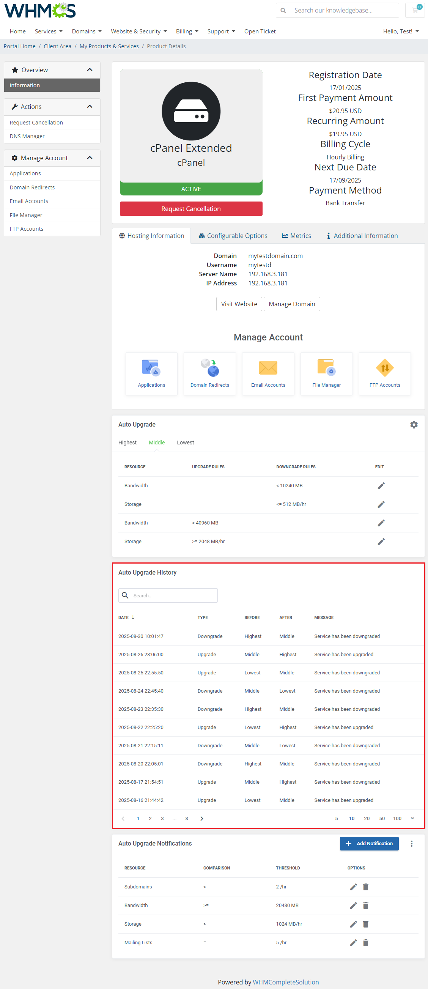Screen dimensions: 428x989
Task: Open the shopping cart icon
Action: click(x=415, y=10)
